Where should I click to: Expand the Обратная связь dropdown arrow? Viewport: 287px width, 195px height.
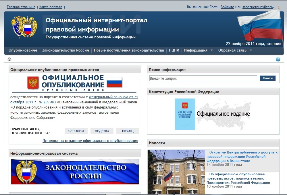tap(251, 50)
